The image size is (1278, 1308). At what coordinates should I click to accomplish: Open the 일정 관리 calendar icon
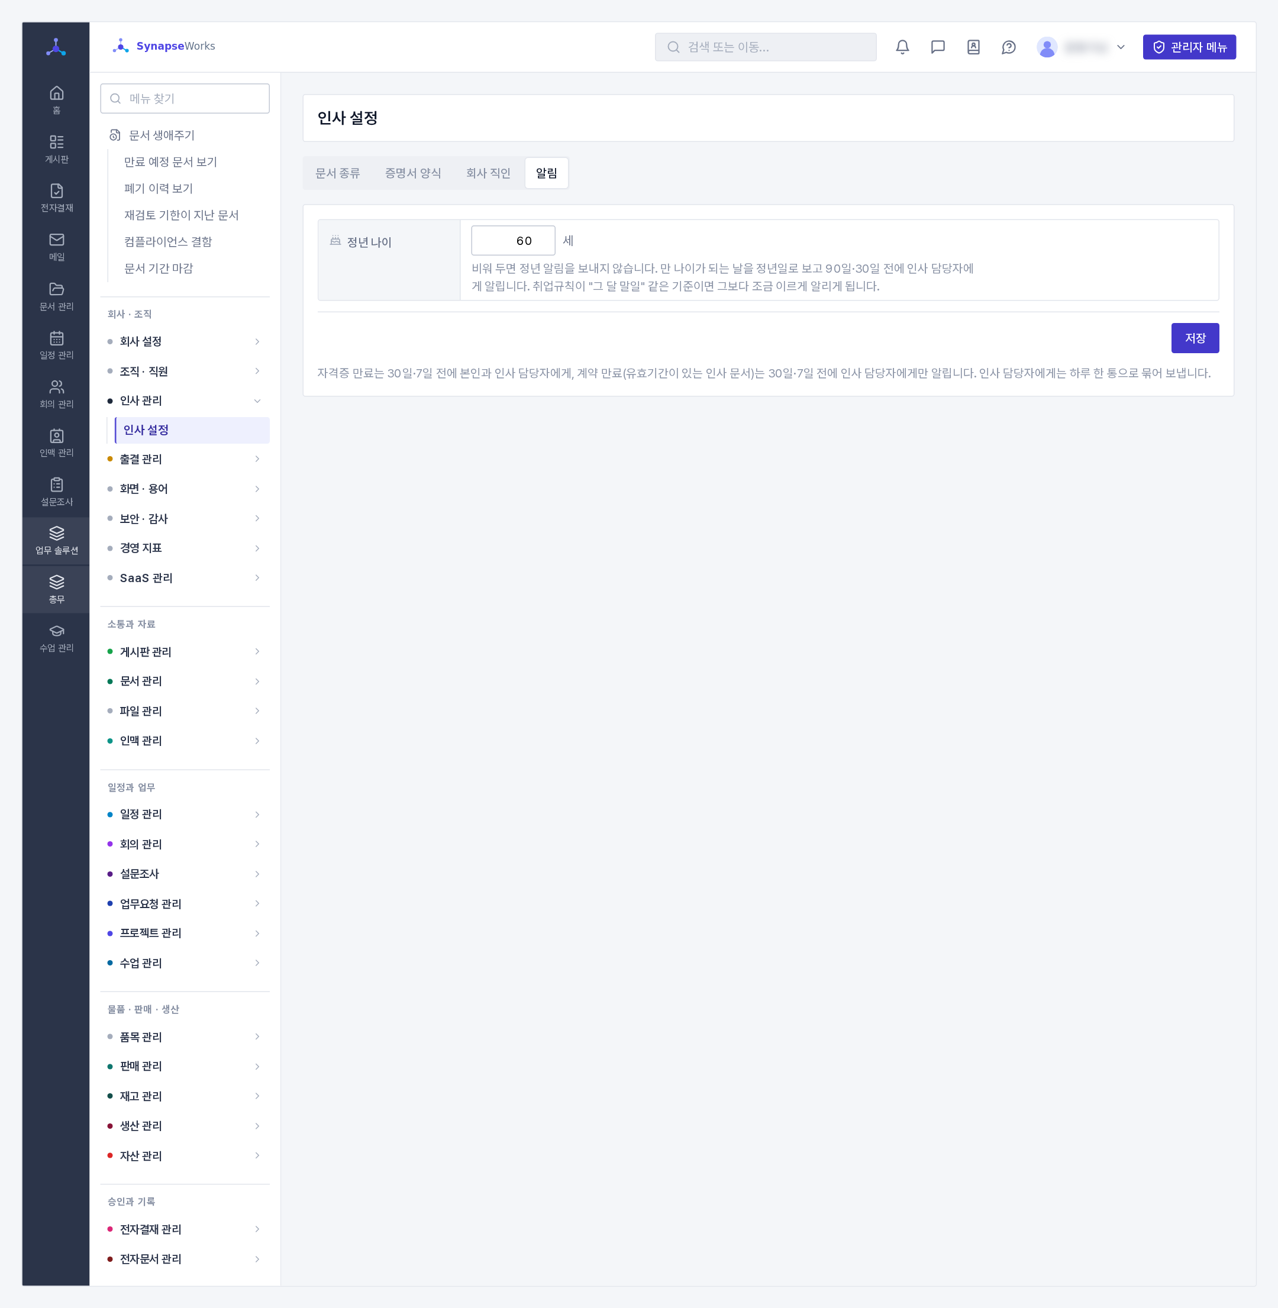pos(56,345)
